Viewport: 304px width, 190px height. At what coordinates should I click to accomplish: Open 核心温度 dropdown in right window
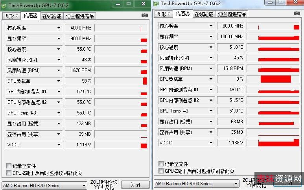tap(186, 47)
